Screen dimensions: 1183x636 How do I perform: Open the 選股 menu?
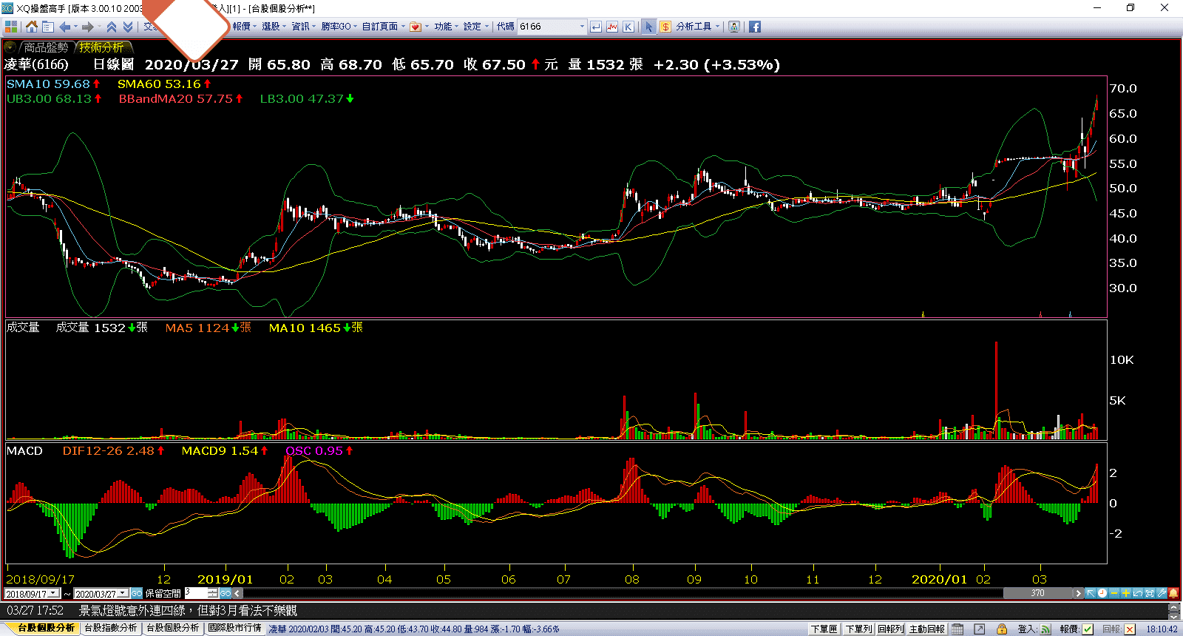[x=273, y=27]
